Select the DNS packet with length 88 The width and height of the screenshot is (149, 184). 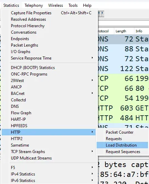pos(123,49)
